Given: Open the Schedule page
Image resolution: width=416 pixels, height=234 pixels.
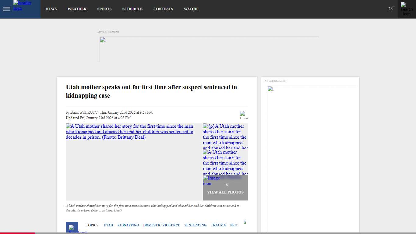Looking at the screenshot, I should pyautogui.click(x=132, y=9).
